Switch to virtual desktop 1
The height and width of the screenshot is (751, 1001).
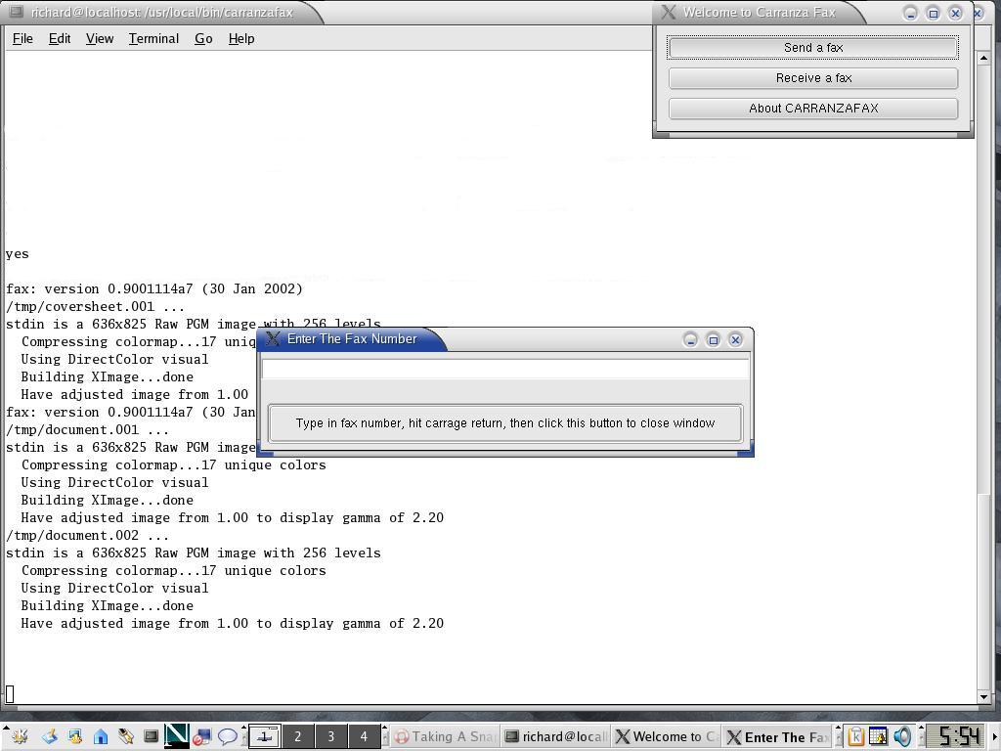click(264, 736)
